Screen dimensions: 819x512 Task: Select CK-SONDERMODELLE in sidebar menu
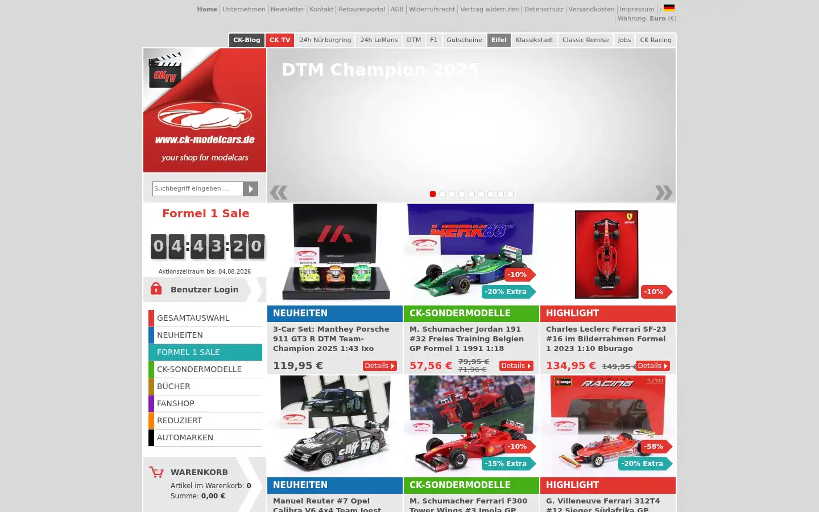(x=205, y=369)
